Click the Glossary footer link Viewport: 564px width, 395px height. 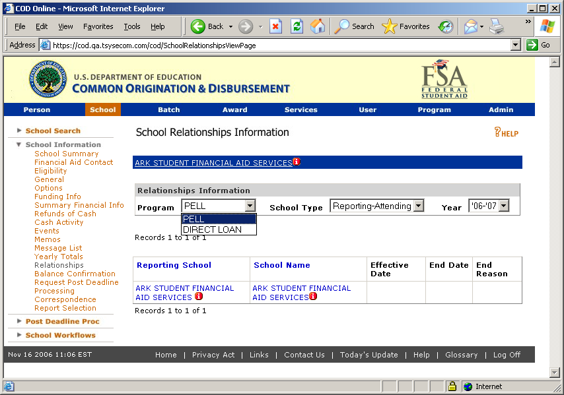click(461, 355)
